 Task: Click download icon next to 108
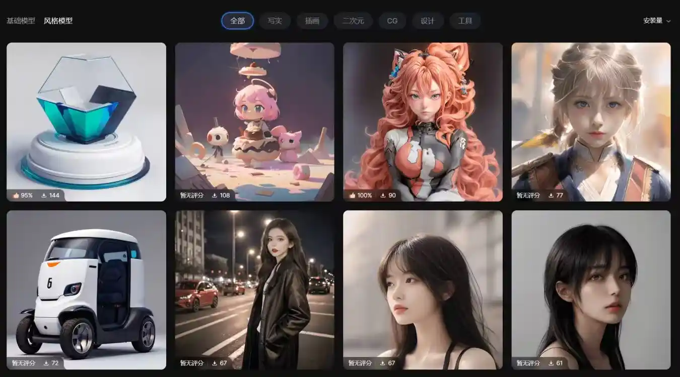coord(215,195)
